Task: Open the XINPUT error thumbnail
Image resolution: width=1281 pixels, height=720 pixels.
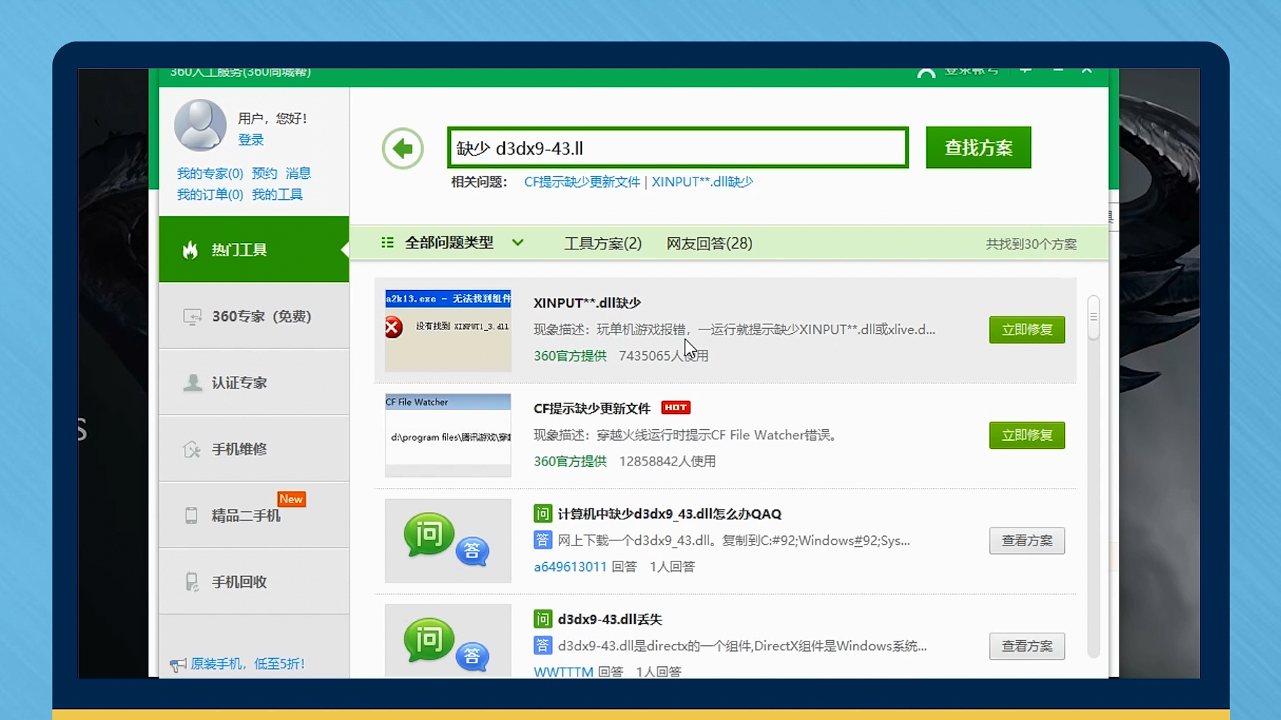Action: 448,331
